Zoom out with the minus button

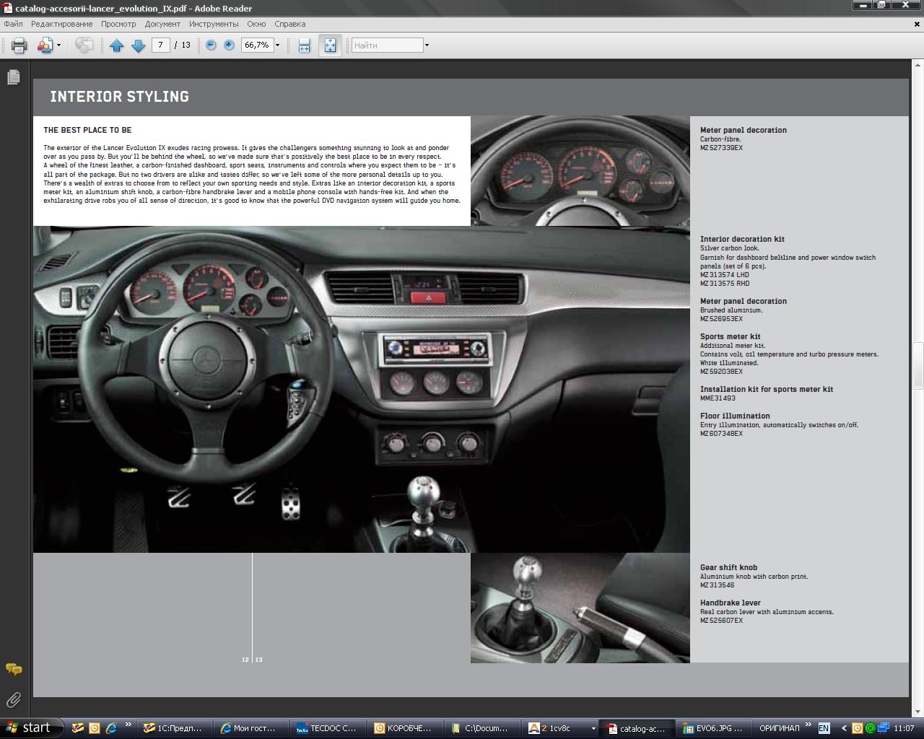pos(211,45)
